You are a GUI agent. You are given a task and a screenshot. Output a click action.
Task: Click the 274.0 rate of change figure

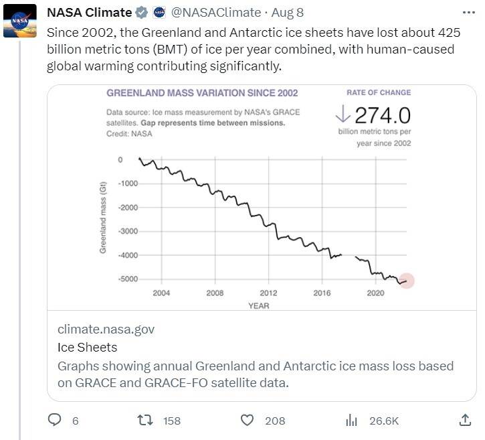pyautogui.click(x=382, y=115)
